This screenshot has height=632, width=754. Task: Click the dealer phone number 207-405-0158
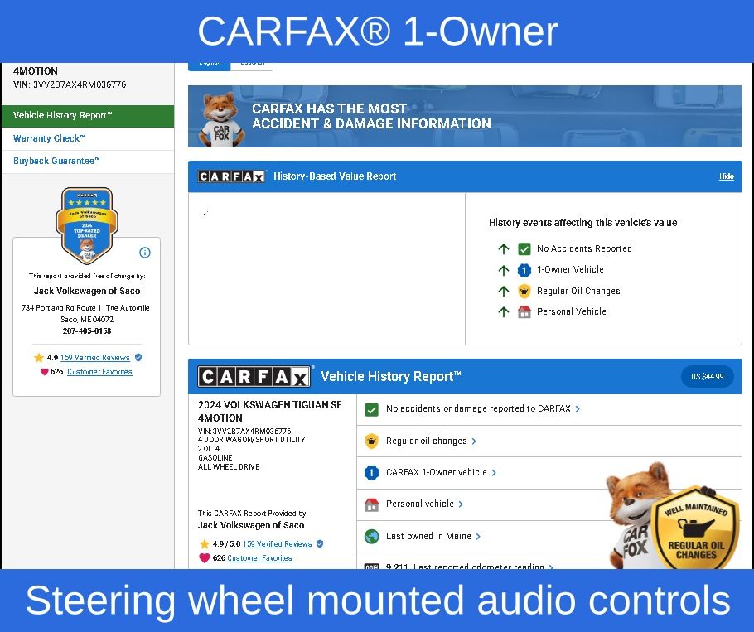click(87, 331)
